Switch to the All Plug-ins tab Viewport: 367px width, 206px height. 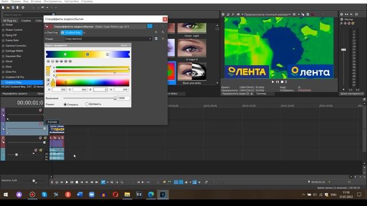pyautogui.click(x=10, y=21)
